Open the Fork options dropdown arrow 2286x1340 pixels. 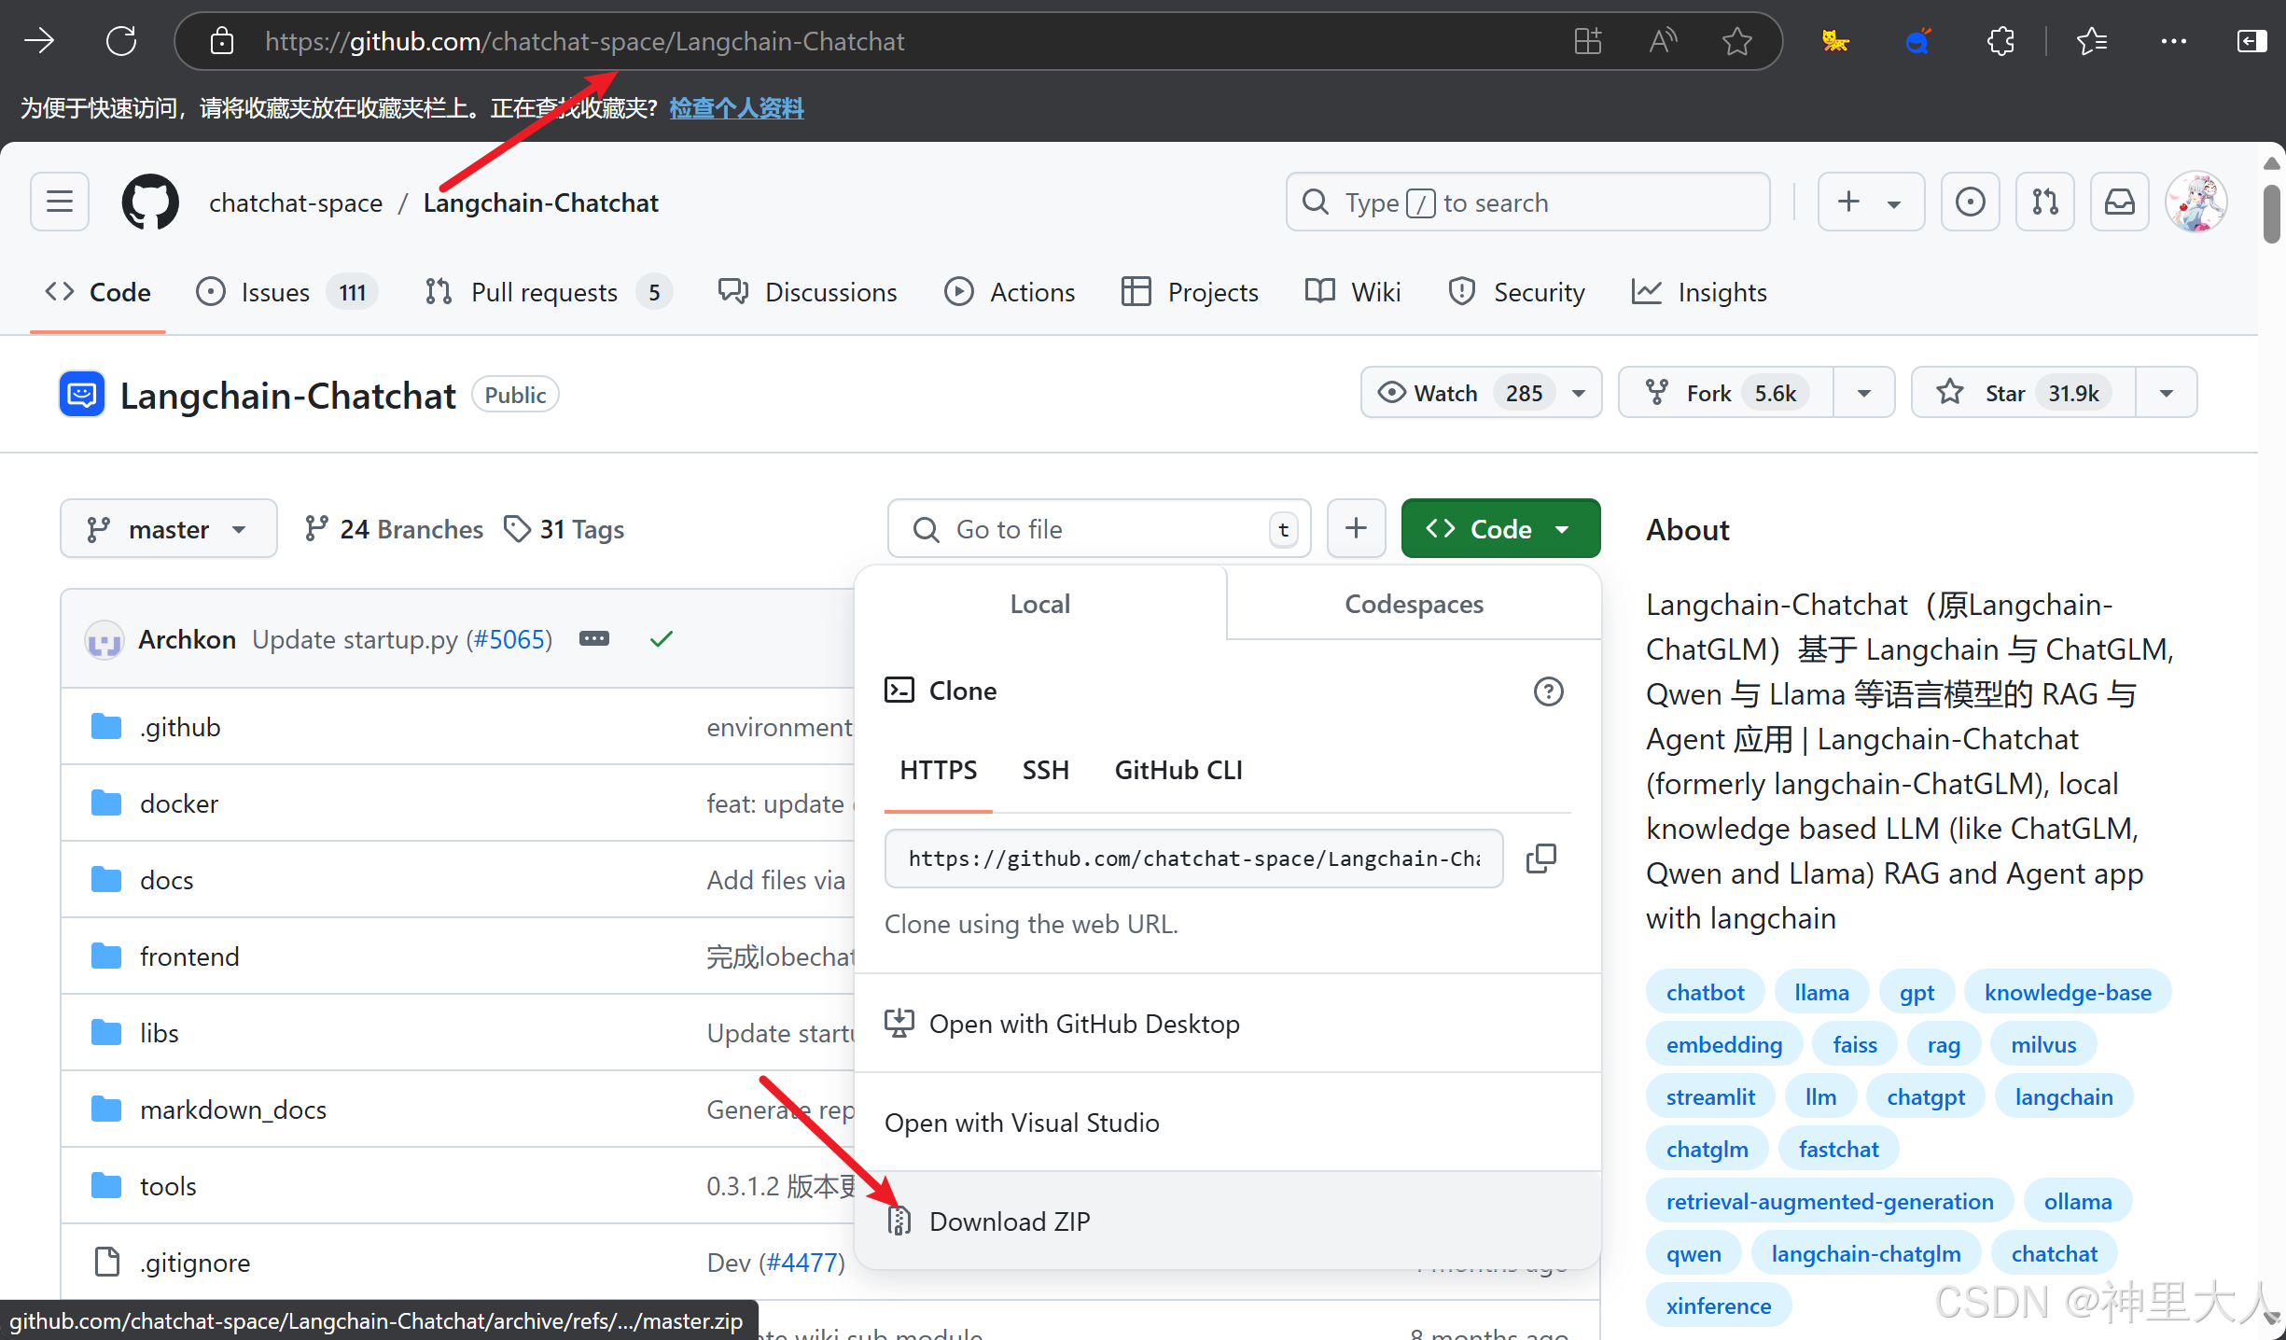click(1863, 393)
